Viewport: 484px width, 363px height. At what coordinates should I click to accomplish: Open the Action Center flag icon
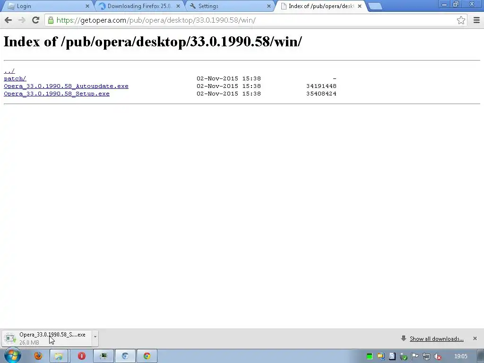[x=415, y=356]
